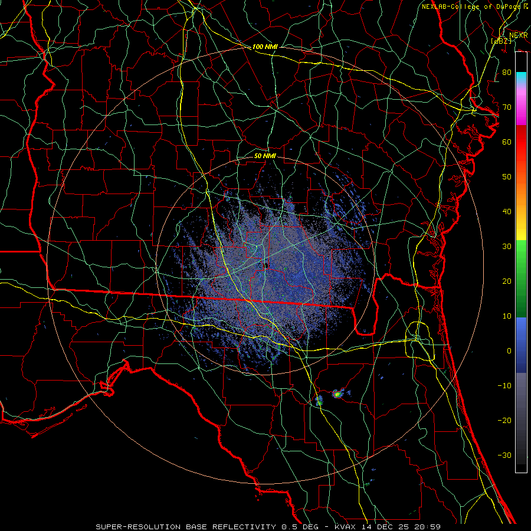Click the yellow-green strong echo cell
This screenshot has height=531, width=531.
pos(337,394)
